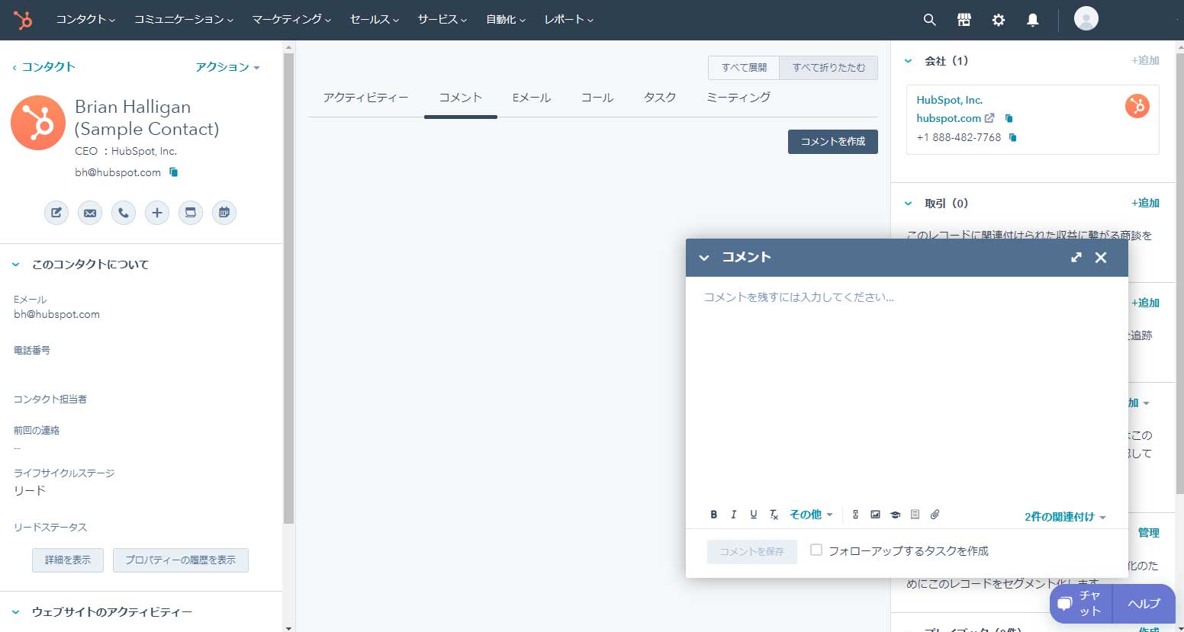Collapse the ウェブサイトのアクティビティー section
1184x632 pixels.
pyautogui.click(x=15, y=612)
